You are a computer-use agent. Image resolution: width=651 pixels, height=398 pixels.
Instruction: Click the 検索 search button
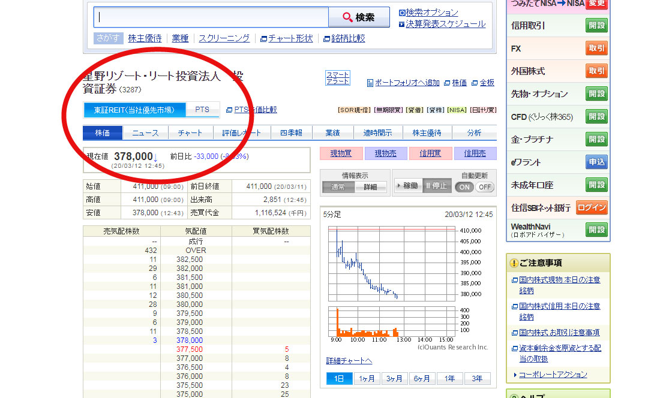click(x=359, y=17)
